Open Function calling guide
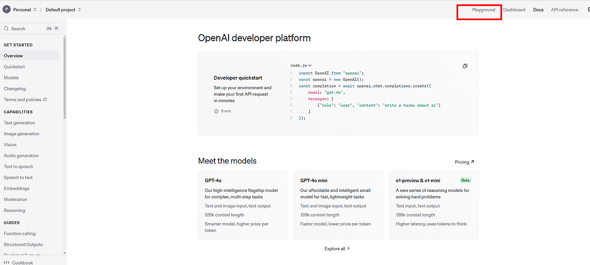 tap(20, 234)
